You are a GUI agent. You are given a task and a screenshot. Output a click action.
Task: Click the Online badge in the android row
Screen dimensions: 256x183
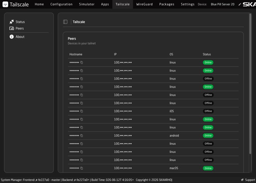pos(208,135)
